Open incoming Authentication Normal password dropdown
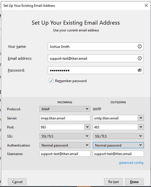Image resolution: width=151 pixels, height=187 pixels. (65, 145)
